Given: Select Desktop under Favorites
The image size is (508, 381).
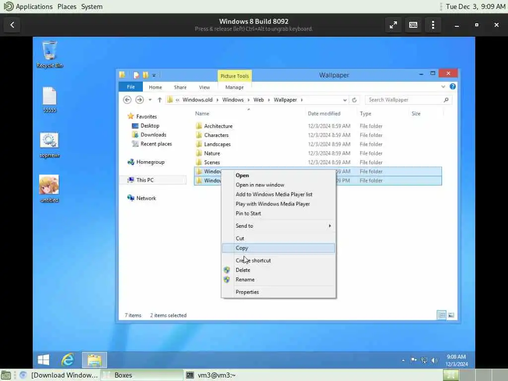Looking at the screenshot, I should [x=146, y=126].
